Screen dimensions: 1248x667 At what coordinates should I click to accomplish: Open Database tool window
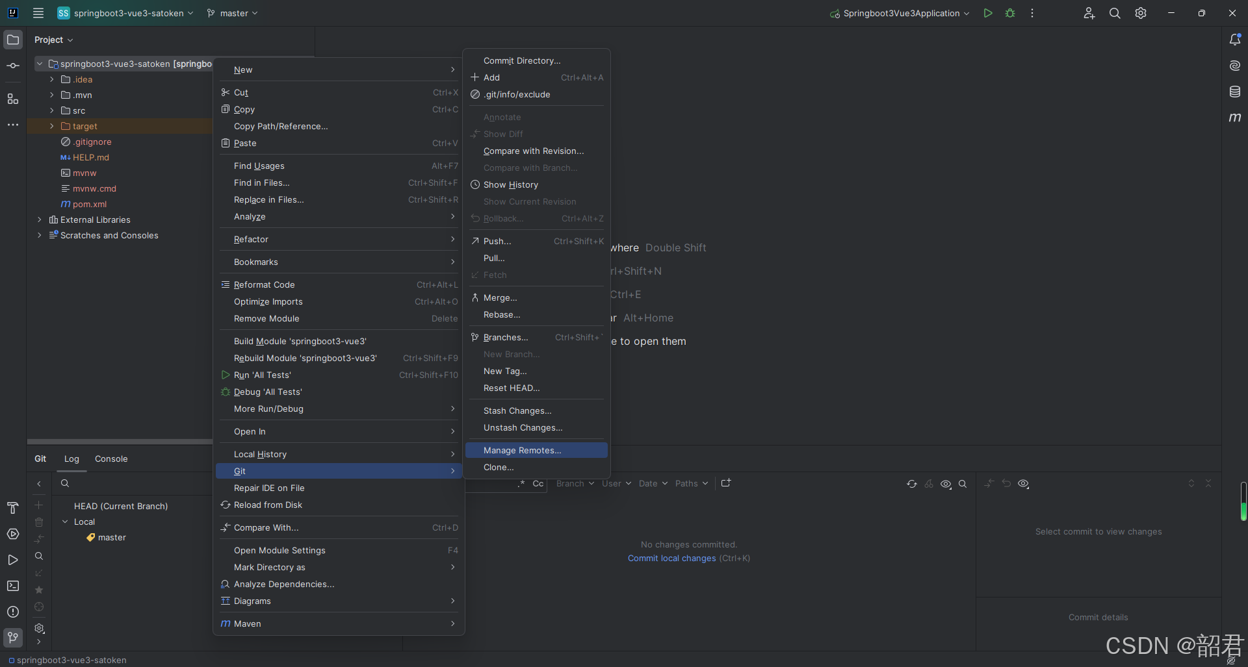point(1235,92)
